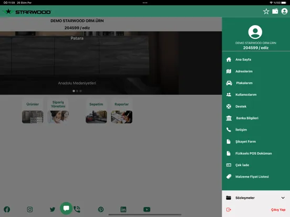Tap the profile icon in top bar
Image resolution: width=290 pixels, height=217 pixels.
coord(284,12)
